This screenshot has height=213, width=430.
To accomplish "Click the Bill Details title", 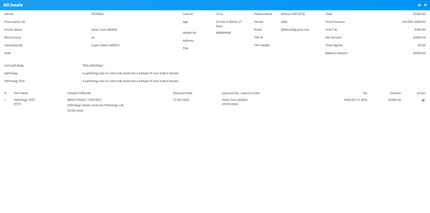I will pyautogui.click(x=13, y=5).
